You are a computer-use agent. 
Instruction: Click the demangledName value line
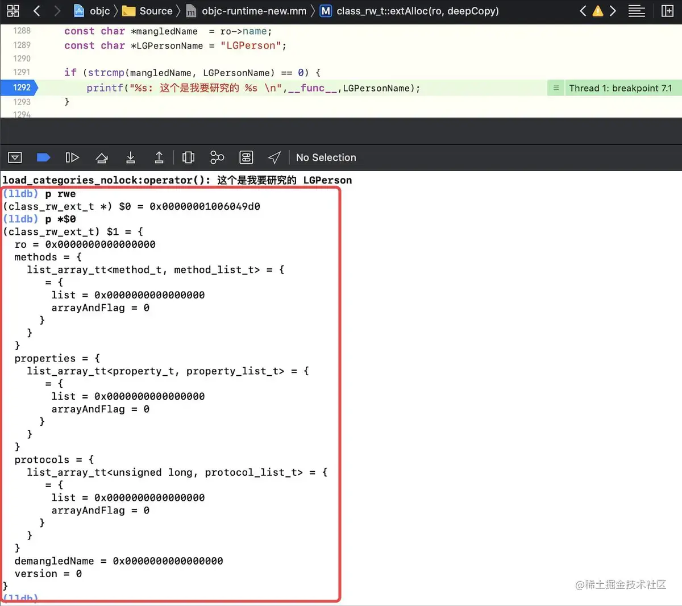pos(119,561)
